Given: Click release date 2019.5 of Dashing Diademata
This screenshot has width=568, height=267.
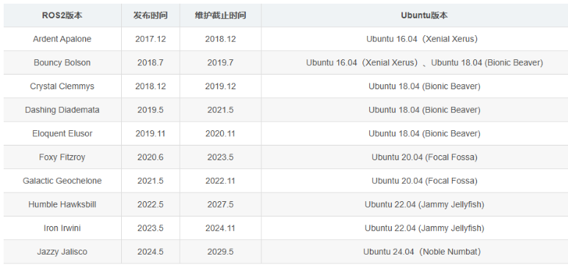Looking at the screenshot, I should pos(150,110).
